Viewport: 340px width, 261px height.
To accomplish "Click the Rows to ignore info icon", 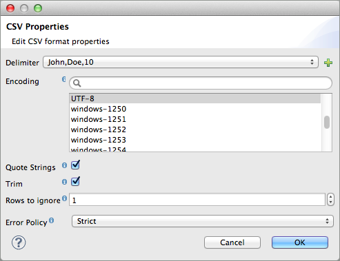I will [65, 198].
